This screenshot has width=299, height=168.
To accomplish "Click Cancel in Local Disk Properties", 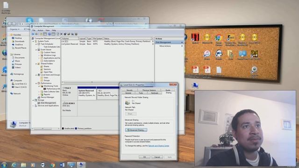I will tap(157, 157).
